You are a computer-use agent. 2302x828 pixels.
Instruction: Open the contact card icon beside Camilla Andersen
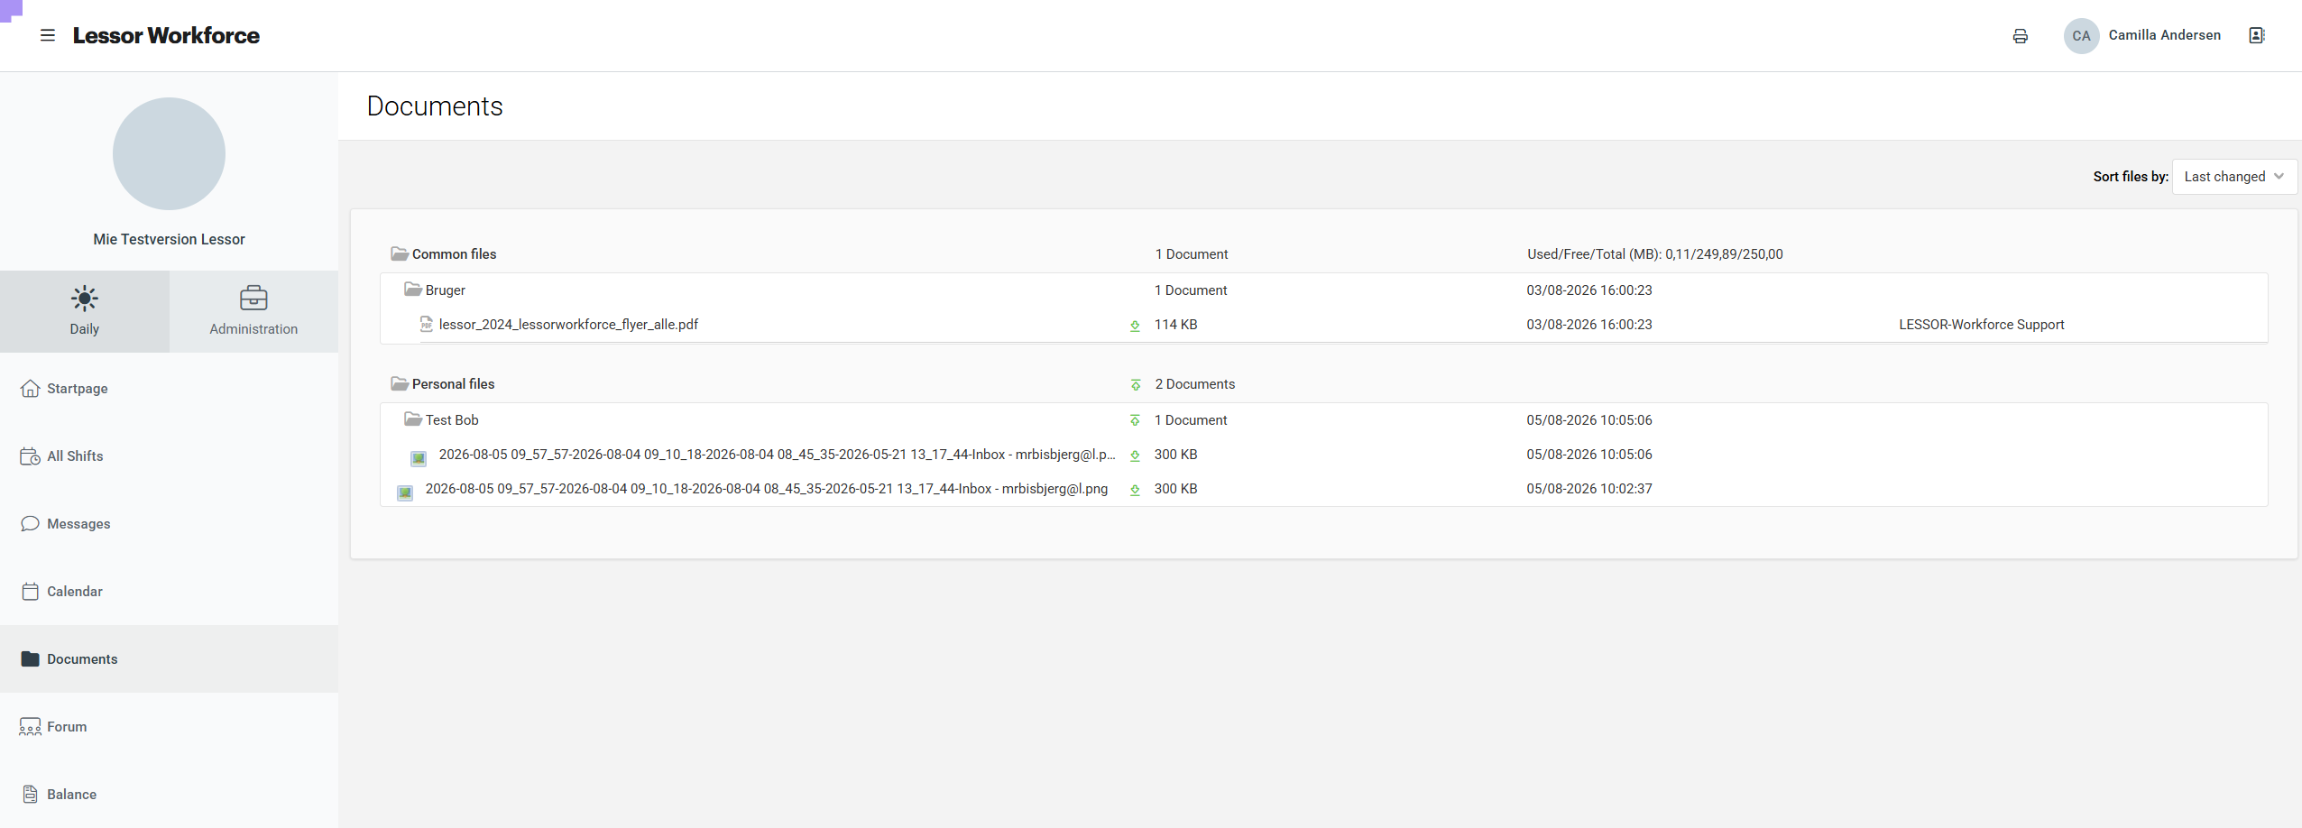click(x=2257, y=35)
